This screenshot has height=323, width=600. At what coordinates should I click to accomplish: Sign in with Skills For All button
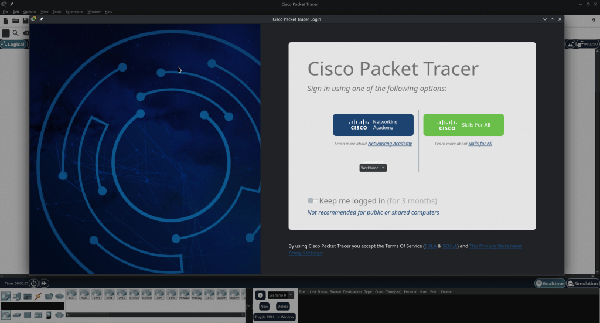463,125
